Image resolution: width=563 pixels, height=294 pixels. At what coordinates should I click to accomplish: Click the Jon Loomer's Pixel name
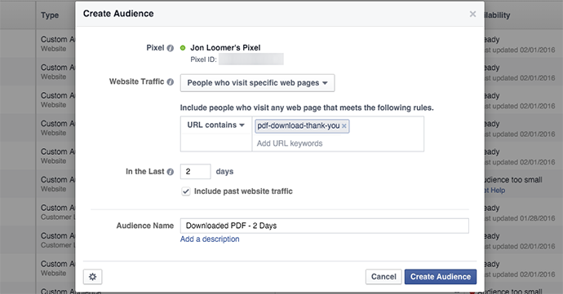tap(225, 48)
